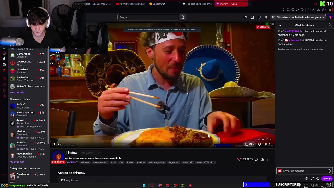Click in 'Enviar un mensaje' chat box

click(x=305, y=171)
